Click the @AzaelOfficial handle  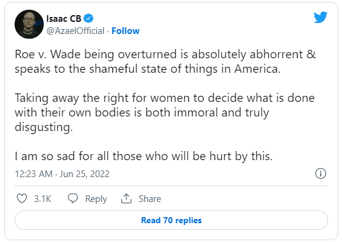pyautogui.click(x=75, y=31)
